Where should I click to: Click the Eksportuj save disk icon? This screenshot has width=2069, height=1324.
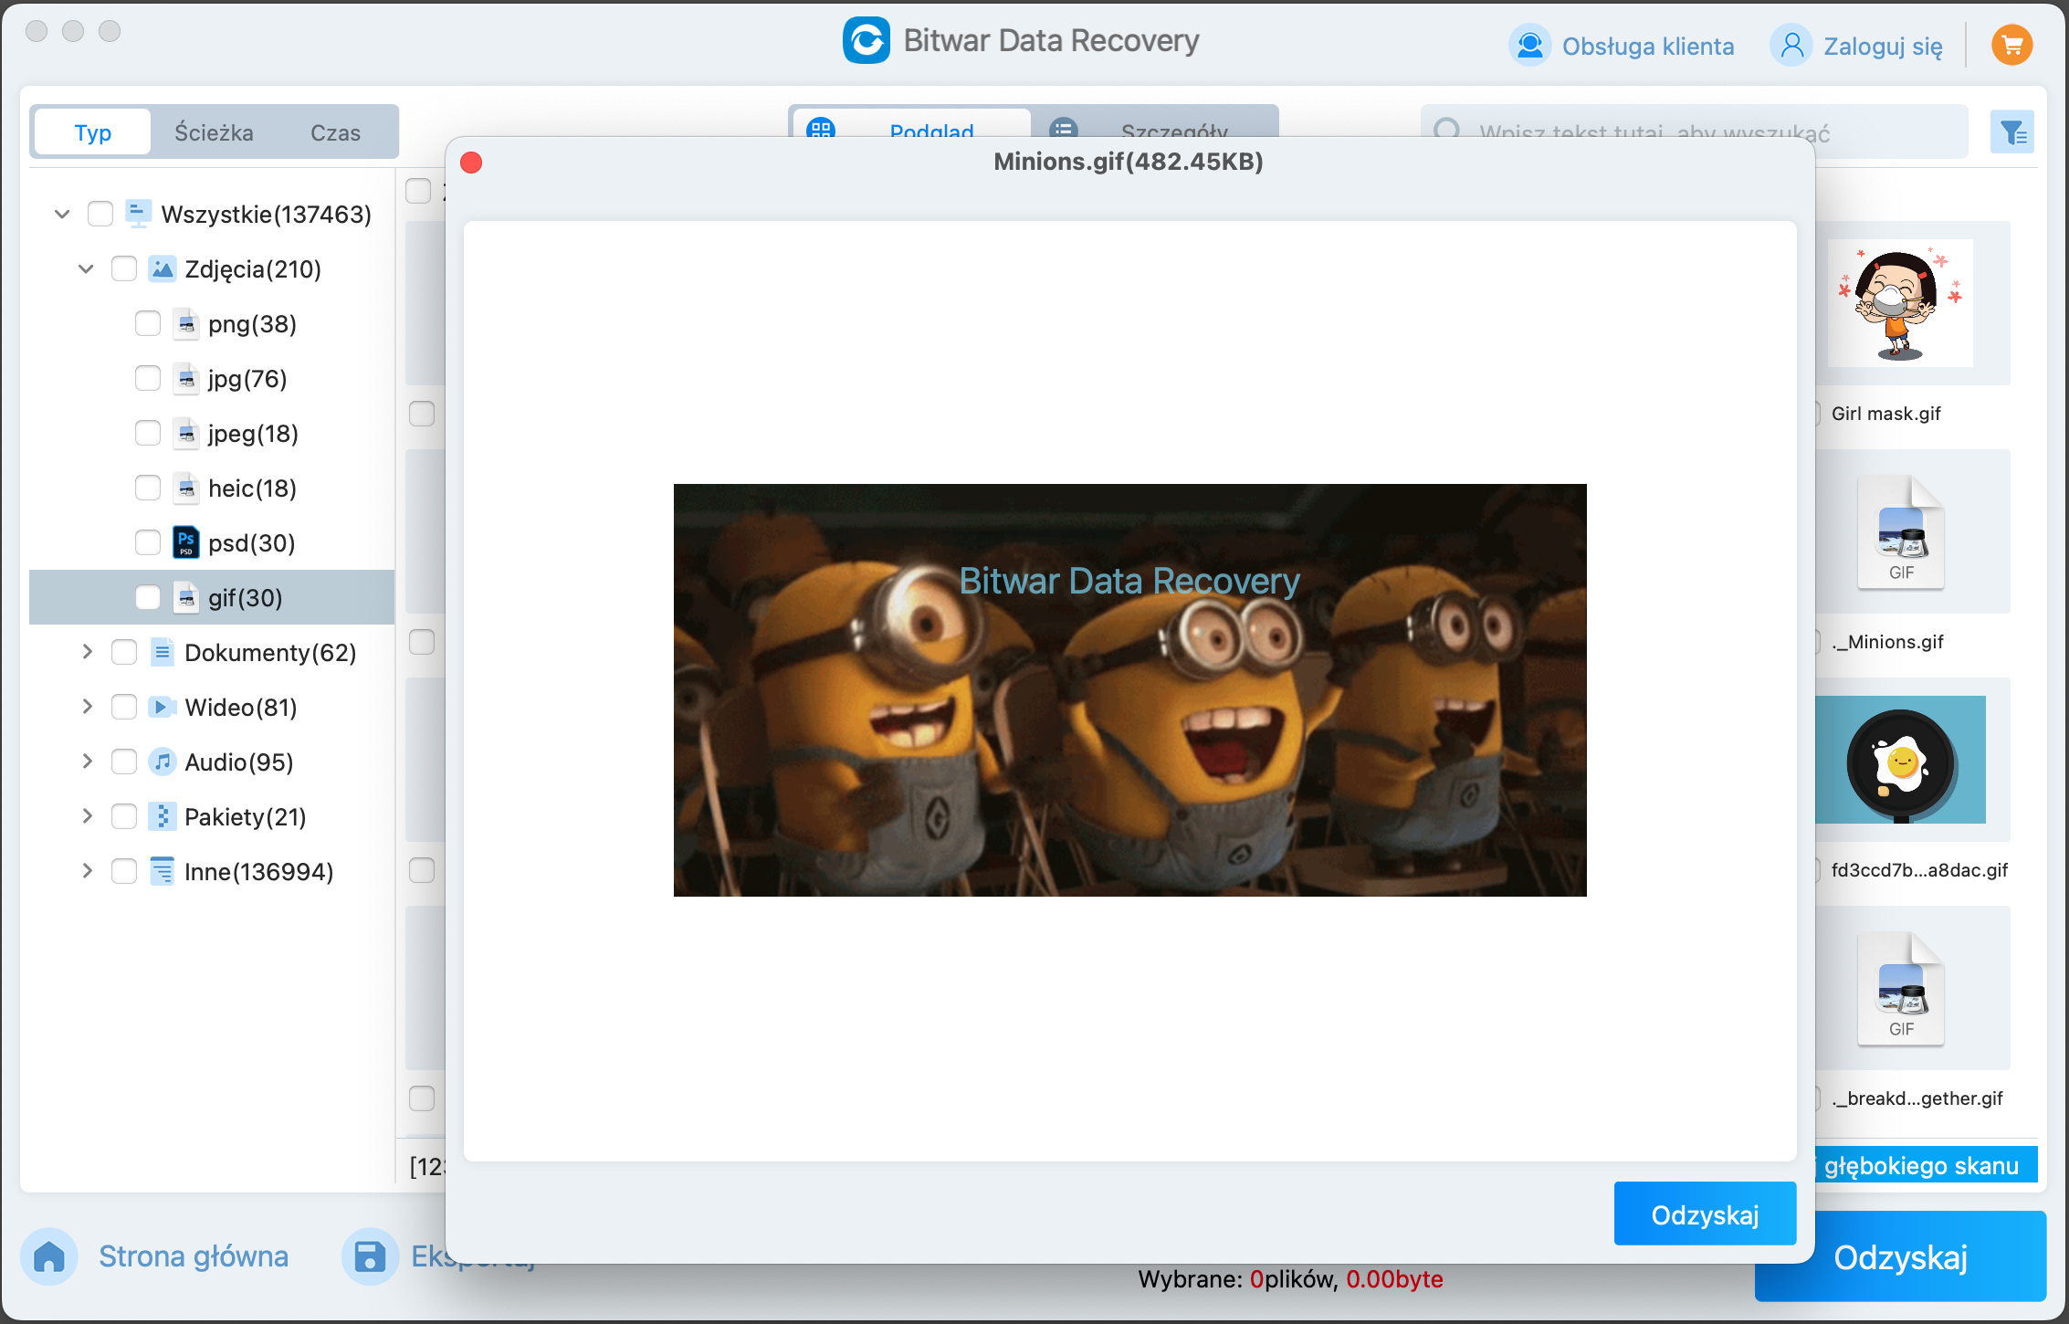[369, 1256]
